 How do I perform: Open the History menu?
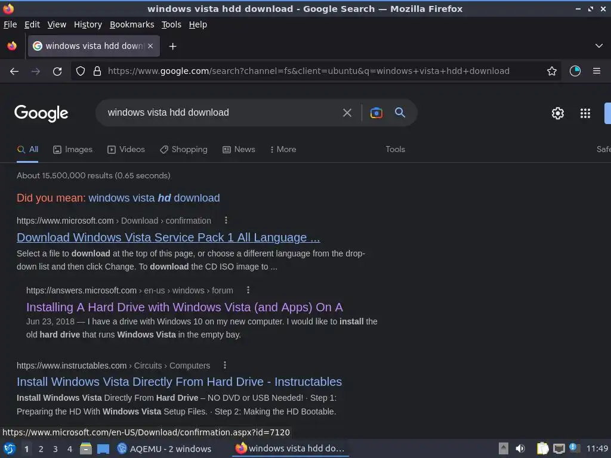click(x=88, y=24)
